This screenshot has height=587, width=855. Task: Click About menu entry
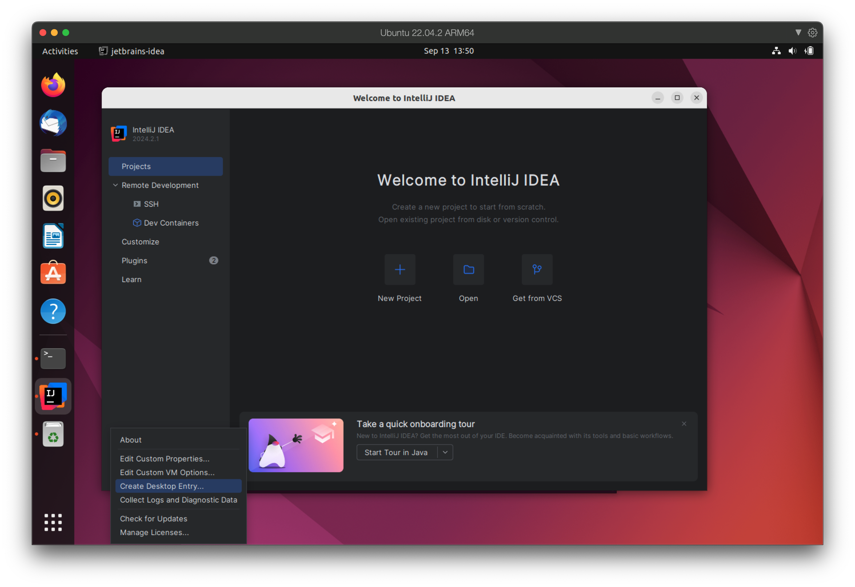(x=130, y=440)
